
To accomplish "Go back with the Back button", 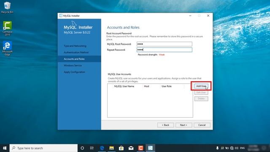I will [x=166, y=125].
